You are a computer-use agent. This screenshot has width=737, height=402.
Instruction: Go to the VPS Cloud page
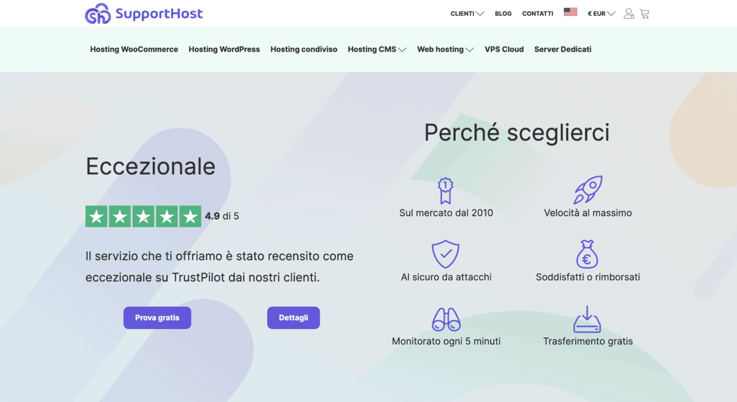pos(504,50)
